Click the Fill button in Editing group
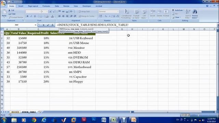The width and height of the screenshot is (219, 123). click(175, 14)
